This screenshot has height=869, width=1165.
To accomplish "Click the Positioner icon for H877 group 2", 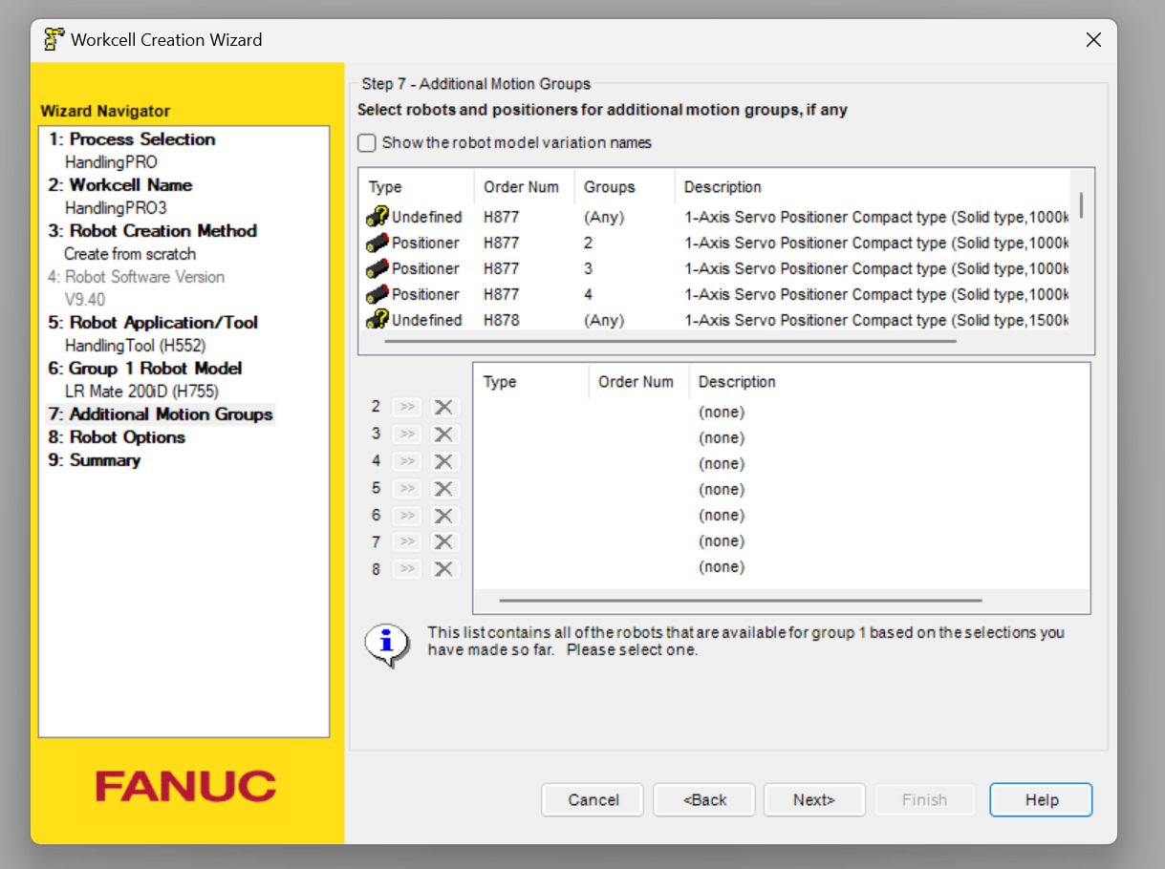I will pos(378,243).
